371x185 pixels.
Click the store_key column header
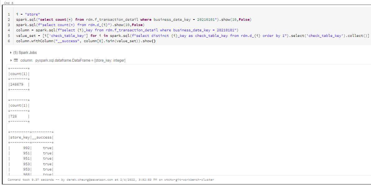pyautogui.click(x=20, y=137)
